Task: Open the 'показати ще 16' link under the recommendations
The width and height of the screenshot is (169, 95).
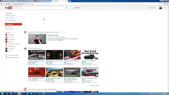Action: [95, 85]
